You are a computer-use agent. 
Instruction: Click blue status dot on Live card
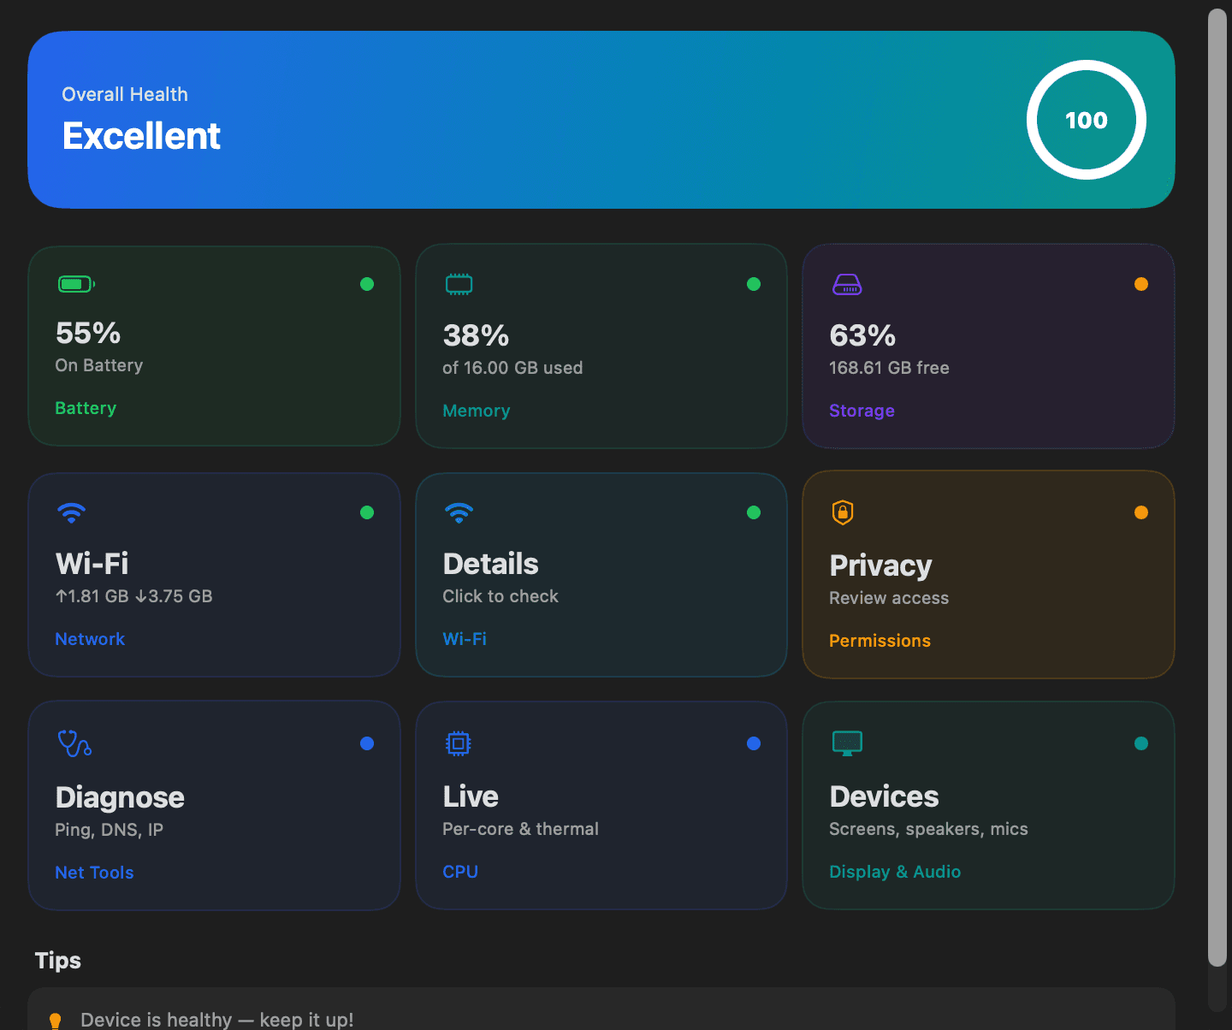[754, 743]
